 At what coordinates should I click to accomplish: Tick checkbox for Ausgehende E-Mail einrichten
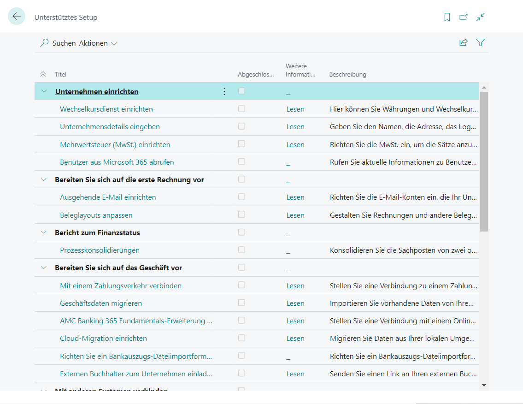click(x=241, y=196)
